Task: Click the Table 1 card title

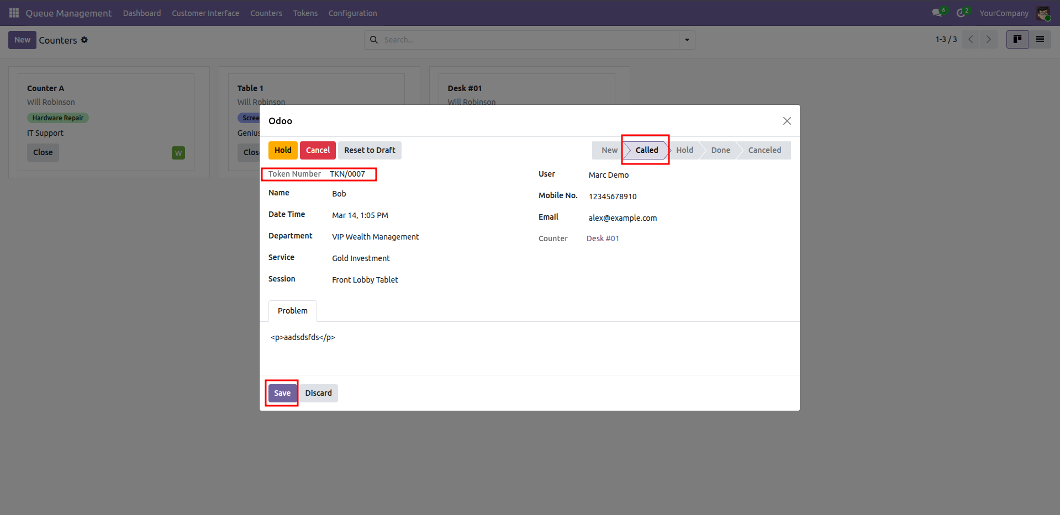Action: [x=250, y=88]
